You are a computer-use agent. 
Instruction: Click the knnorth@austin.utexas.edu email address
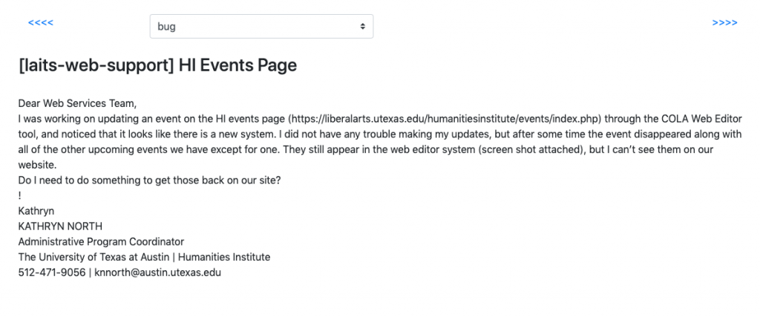pos(157,272)
